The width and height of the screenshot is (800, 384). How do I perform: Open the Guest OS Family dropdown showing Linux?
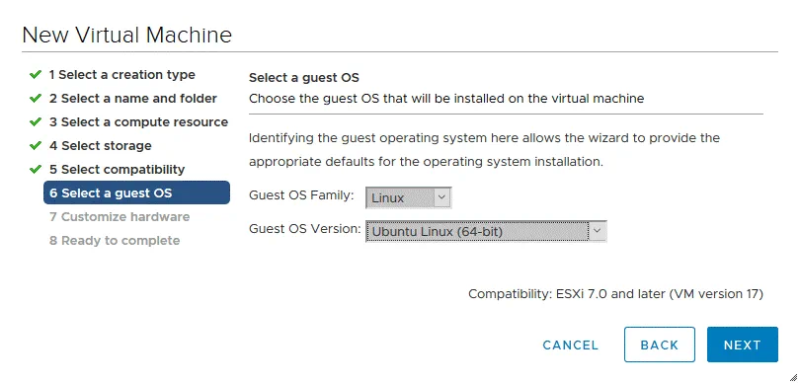pos(409,197)
